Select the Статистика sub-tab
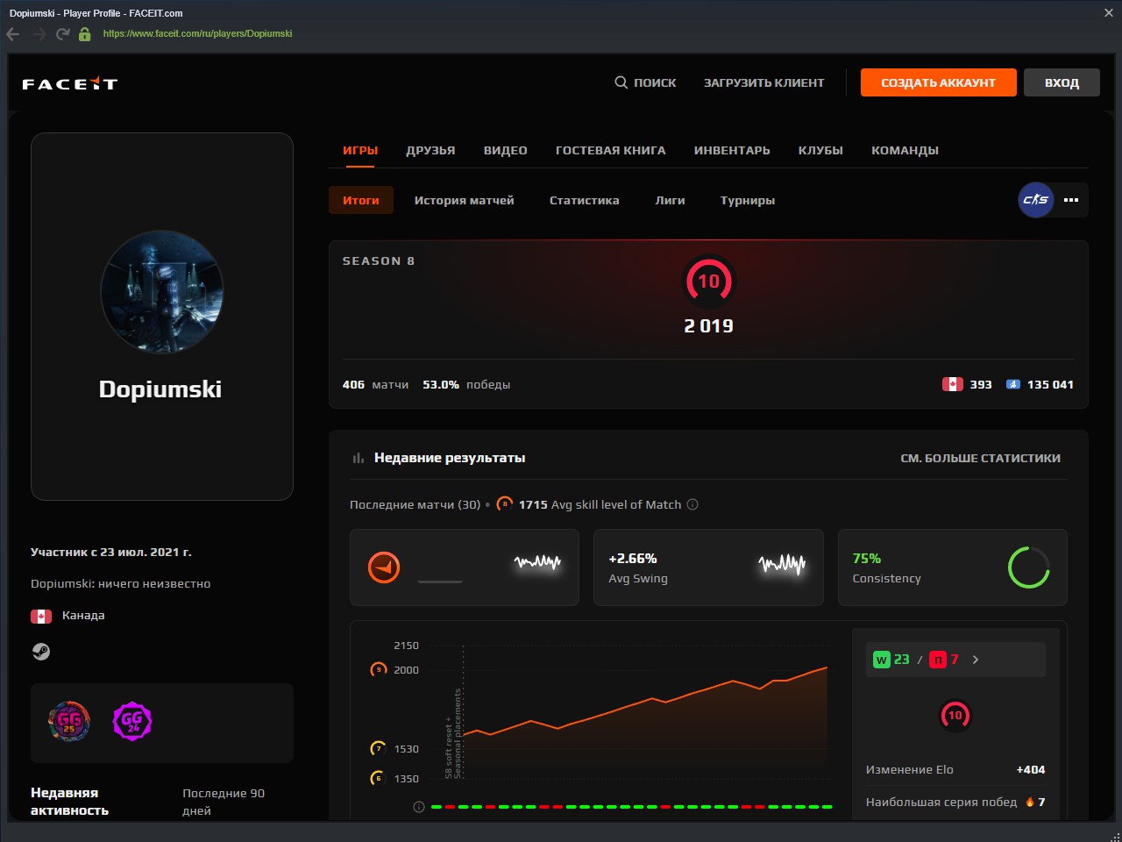Screen dimensions: 1122x842 [x=585, y=200]
